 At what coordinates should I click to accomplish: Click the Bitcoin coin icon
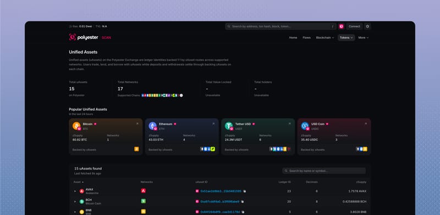click(76, 126)
